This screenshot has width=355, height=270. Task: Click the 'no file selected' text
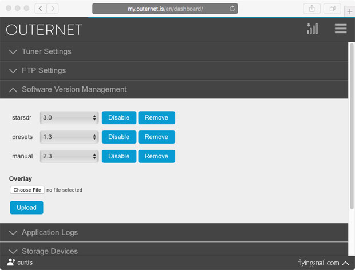coord(64,190)
